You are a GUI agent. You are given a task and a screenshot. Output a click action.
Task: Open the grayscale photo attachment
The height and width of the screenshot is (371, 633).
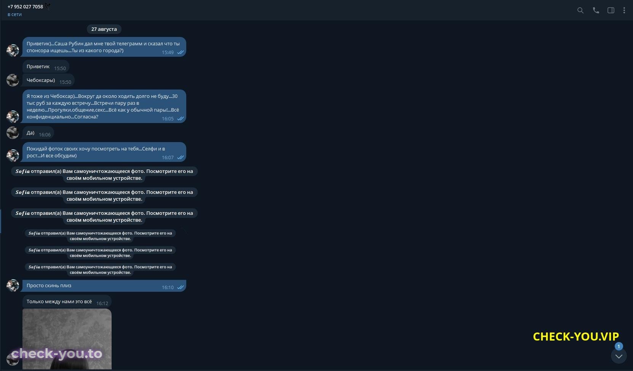[x=67, y=339]
